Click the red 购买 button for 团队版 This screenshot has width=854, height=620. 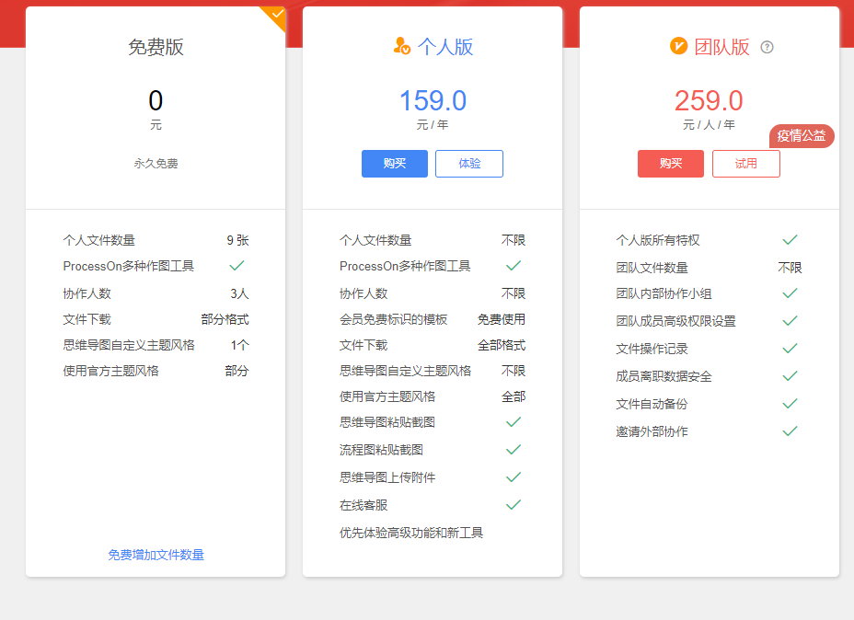click(x=671, y=164)
